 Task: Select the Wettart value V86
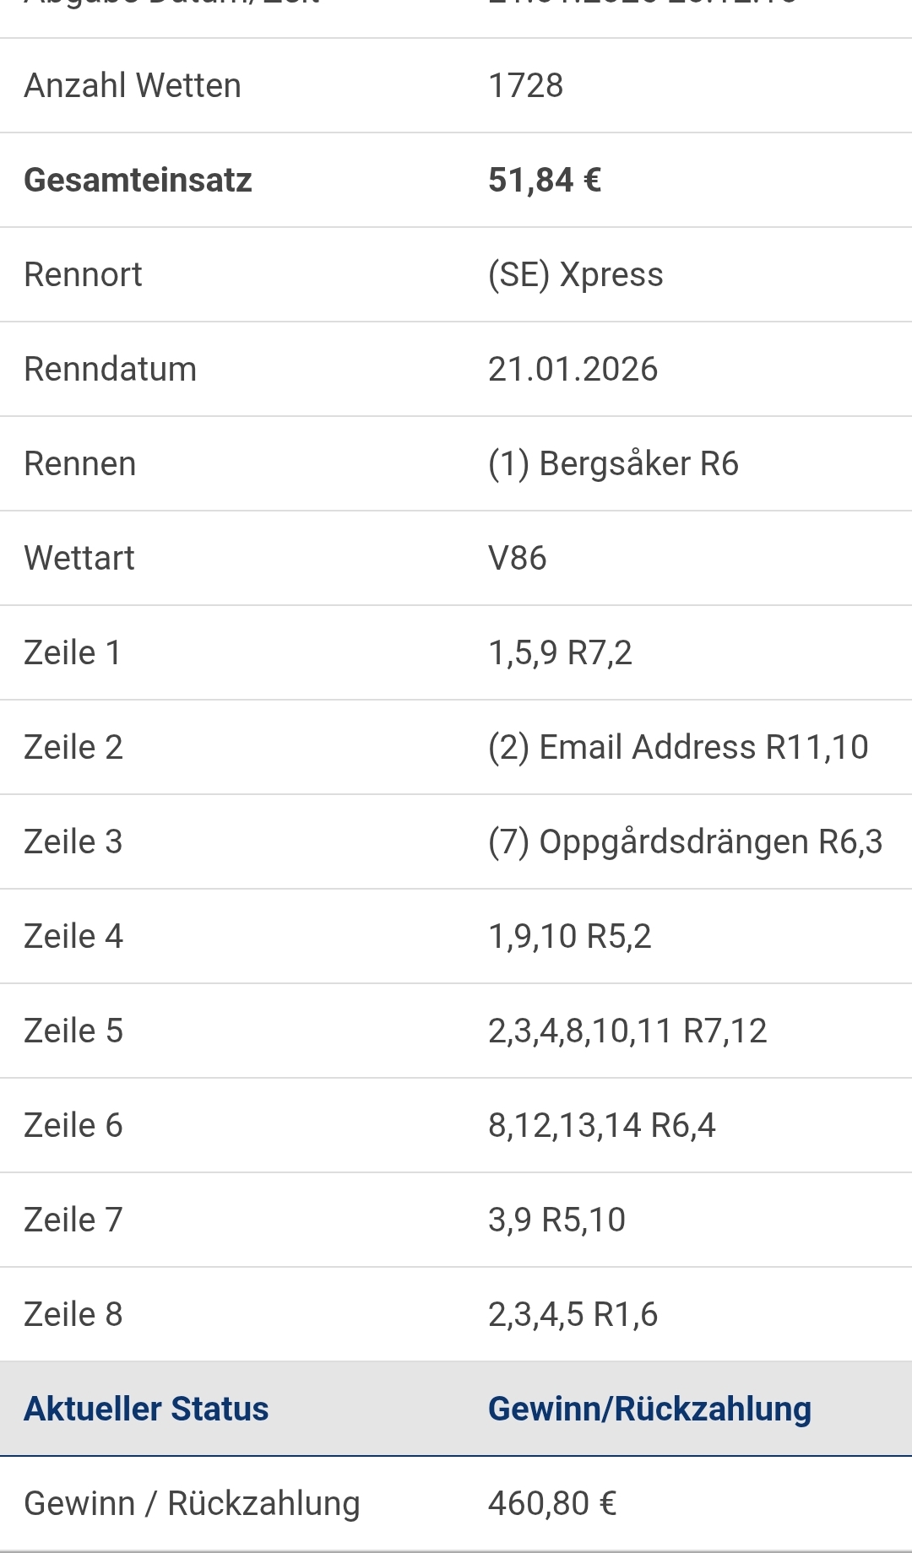(x=517, y=558)
